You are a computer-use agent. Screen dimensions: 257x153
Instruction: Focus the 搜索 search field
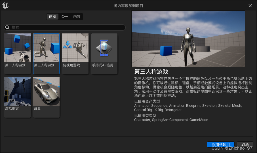65,27
